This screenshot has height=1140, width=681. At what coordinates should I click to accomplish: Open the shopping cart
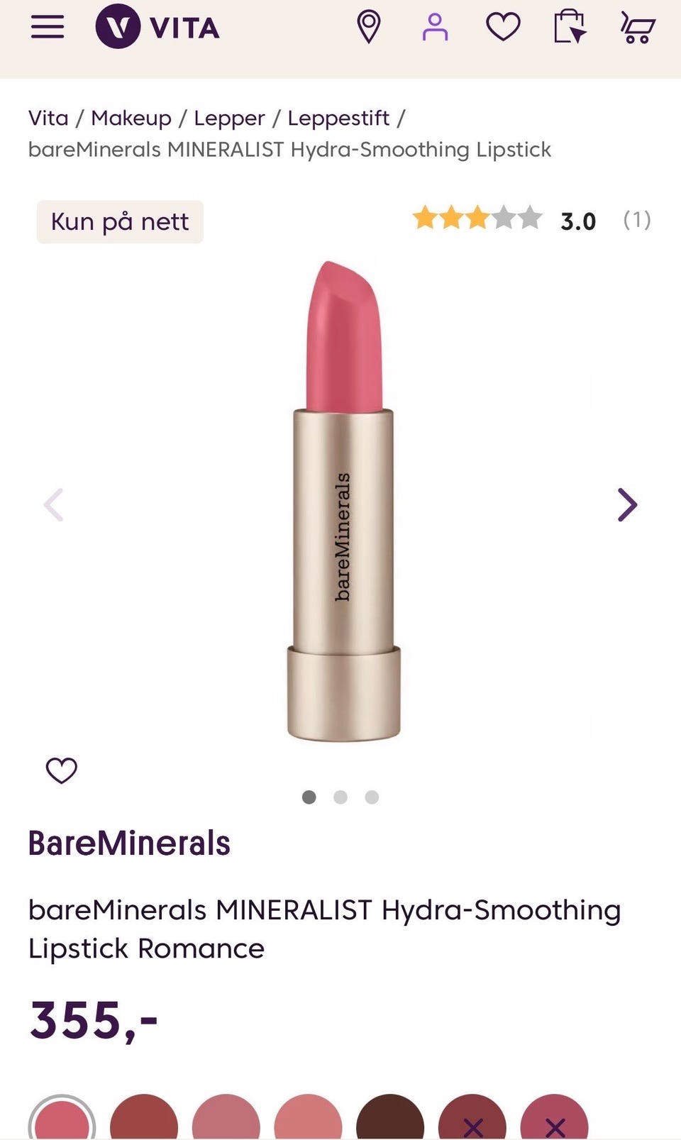pyautogui.click(x=637, y=27)
